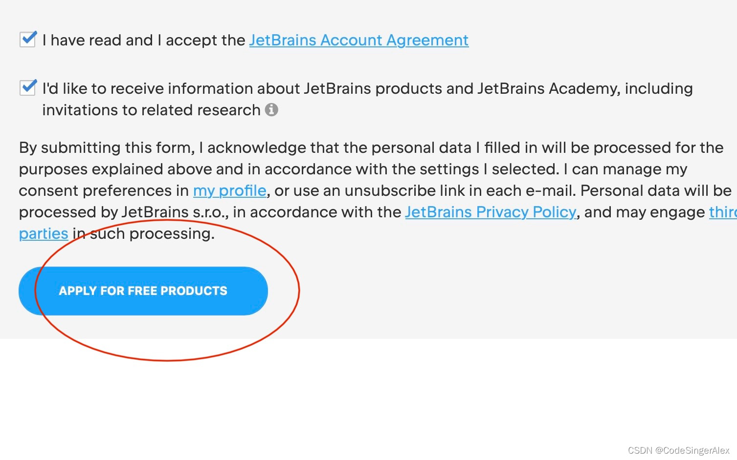
Task: Click 'consent preferences in' sentence text
Action: [x=104, y=190]
